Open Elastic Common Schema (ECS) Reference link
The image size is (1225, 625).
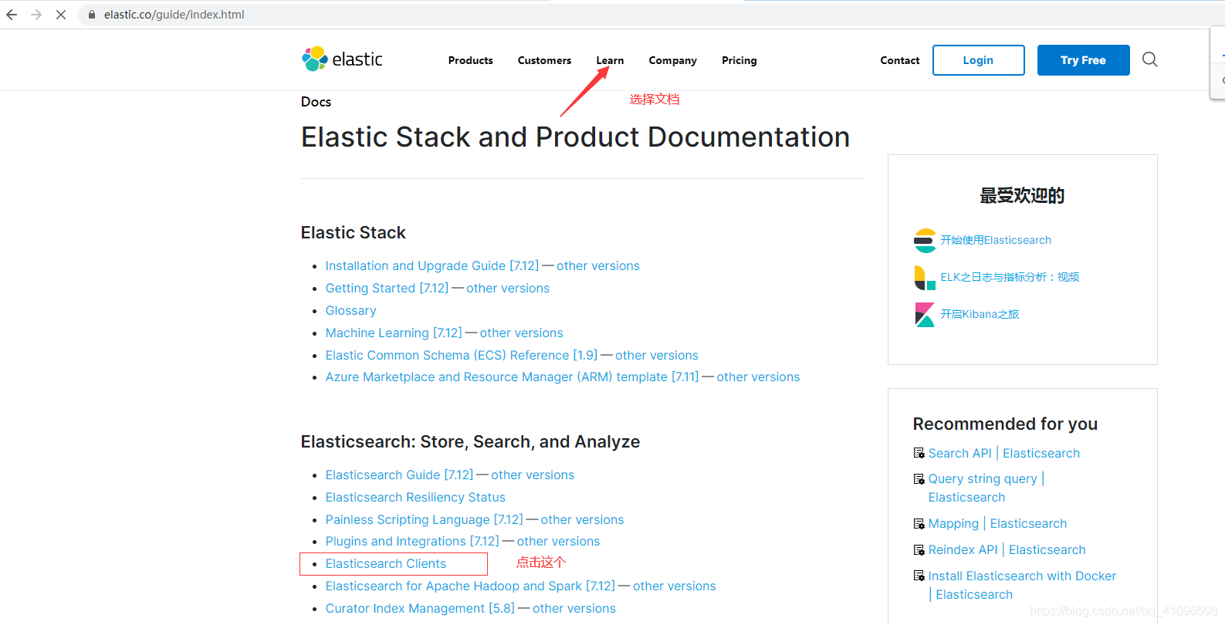pyautogui.click(x=461, y=355)
